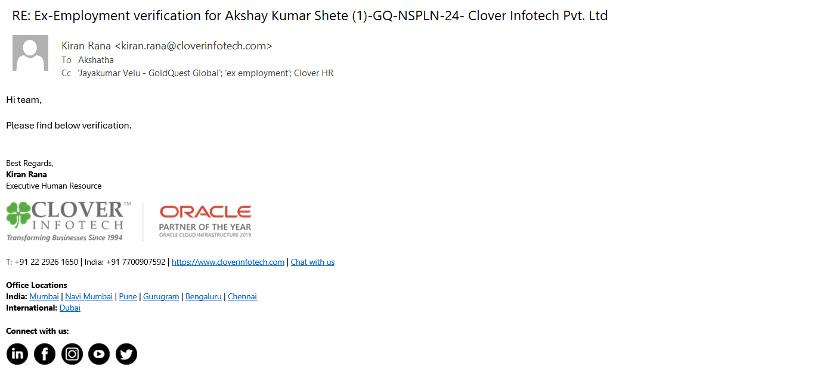Open the YouTube social icon
This screenshot has width=814, height=379.
99,354
